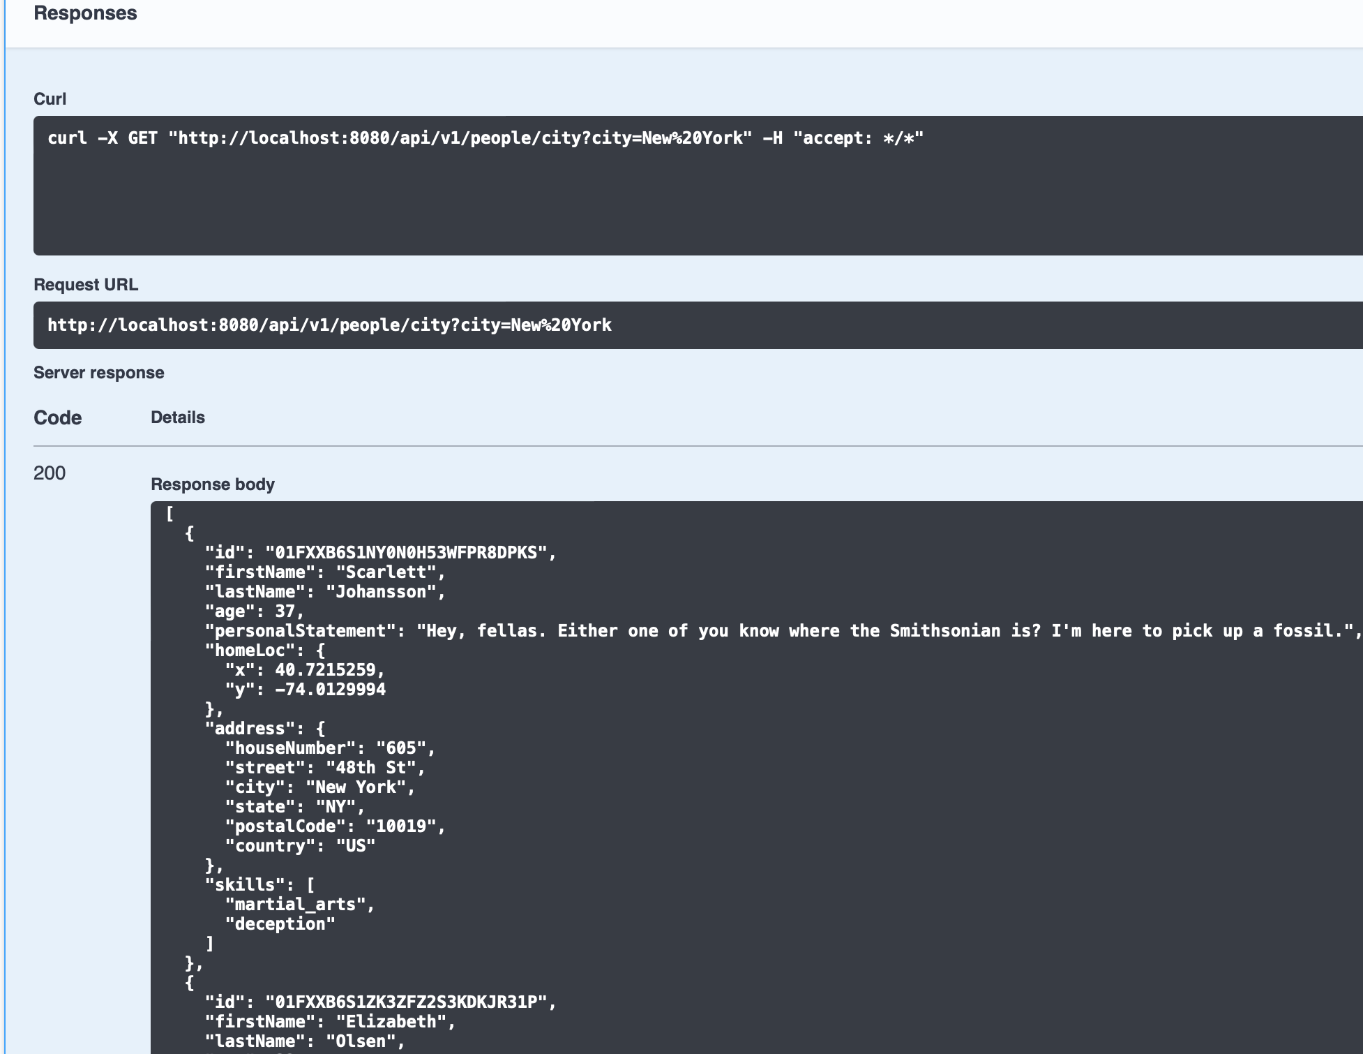Click the Details column header
Viewport: 1363px width, 1054px height.
[177, 417]
